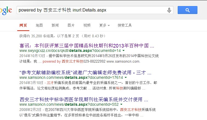Open the 视频 tab
The height and width of the screenshot is (120, 207).
[87, 25]
